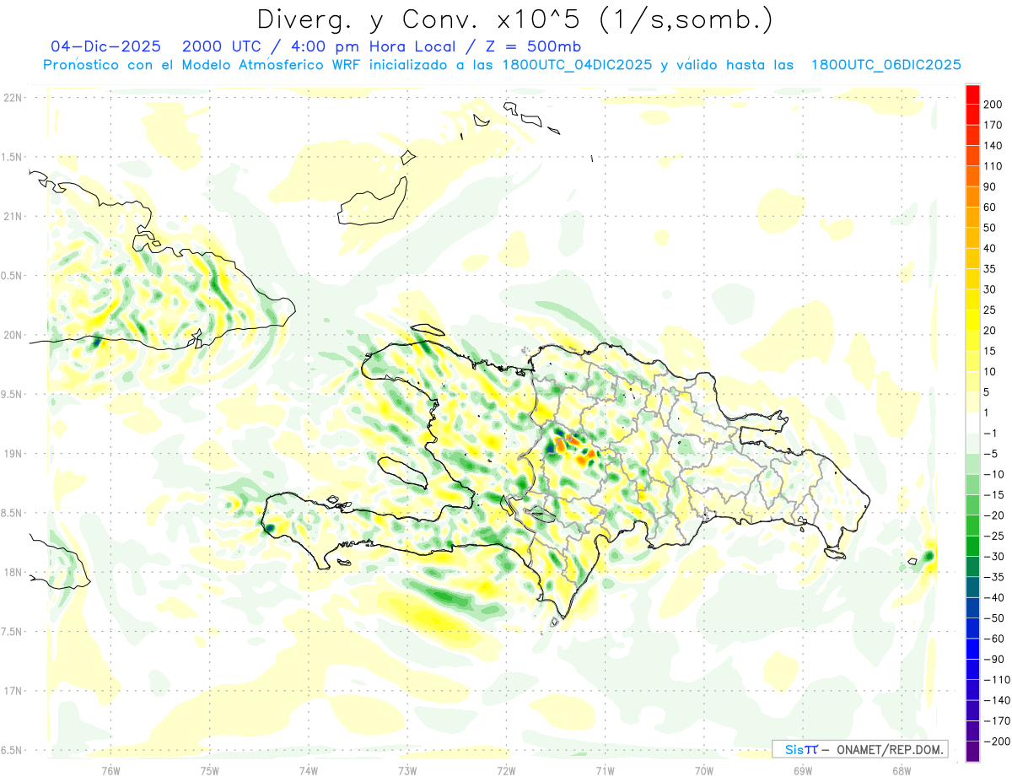Click the white swatch between 1 and -1
This screenshot has width=1012, height=782.
coord(972,423)
